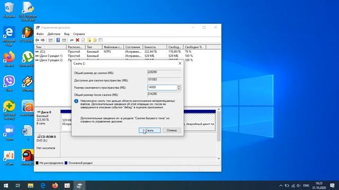Decrease shrink size with the down spinner

pyautogui.click(x=179, y=89)
